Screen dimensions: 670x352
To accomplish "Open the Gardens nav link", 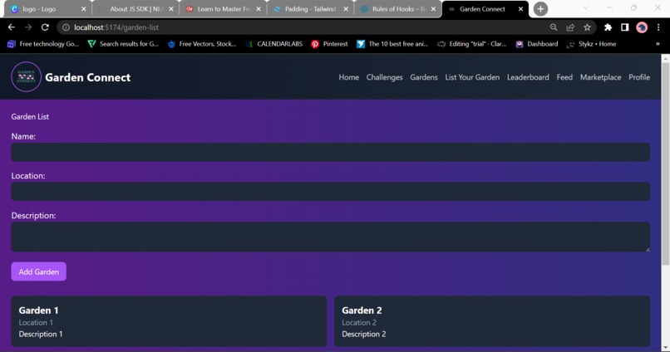I will [424, 77].
